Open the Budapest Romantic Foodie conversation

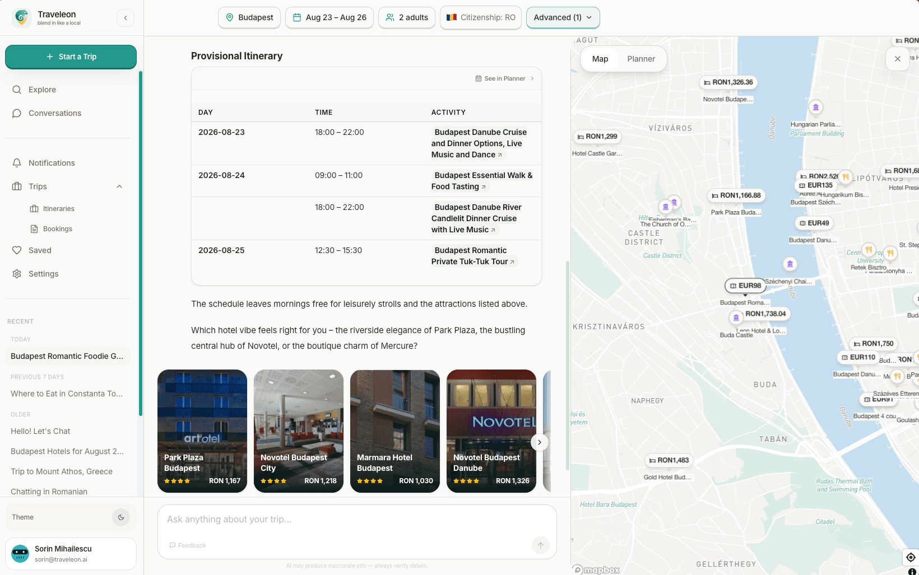tap(67, 356)
